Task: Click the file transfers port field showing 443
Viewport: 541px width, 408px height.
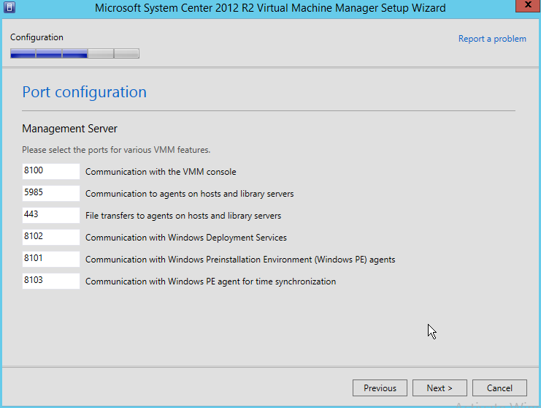Action: pyautogui.click(x=50, y=216)
